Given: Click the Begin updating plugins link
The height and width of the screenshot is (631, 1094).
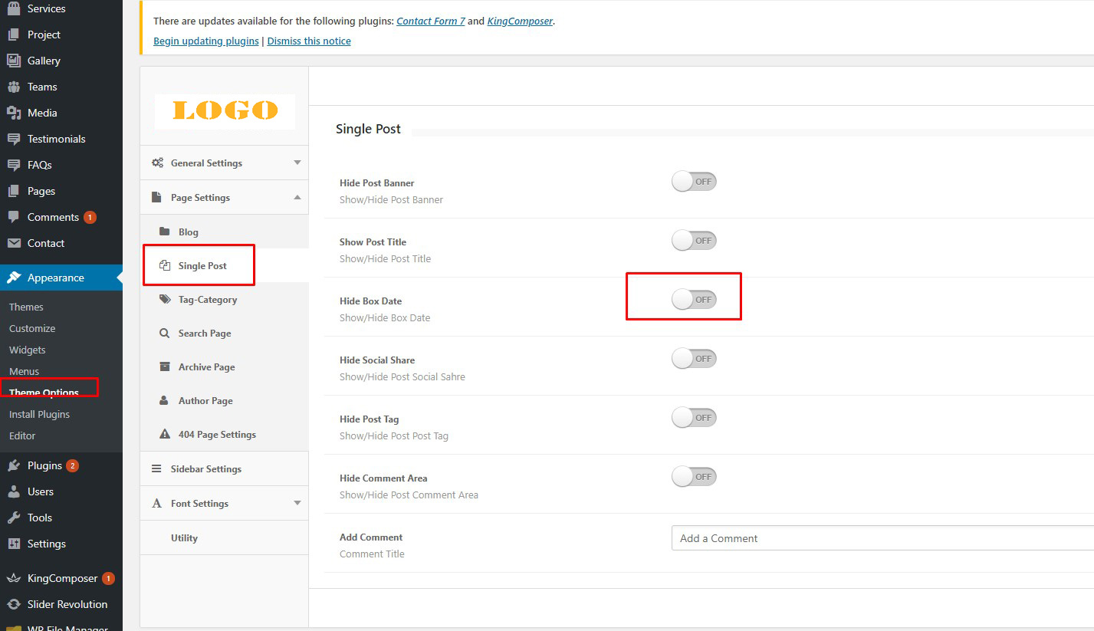Looking at the screenshot, I should point(205,41).
